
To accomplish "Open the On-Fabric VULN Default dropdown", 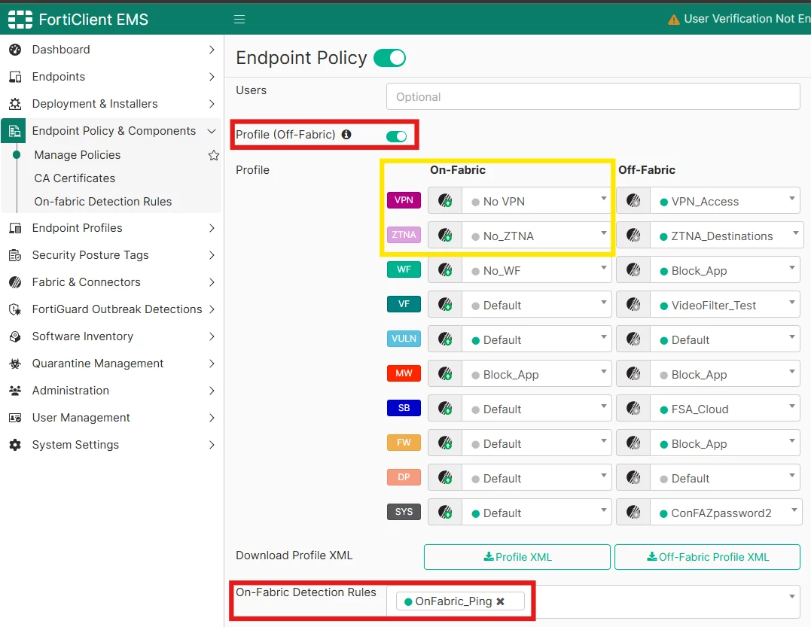I will 536,339.
